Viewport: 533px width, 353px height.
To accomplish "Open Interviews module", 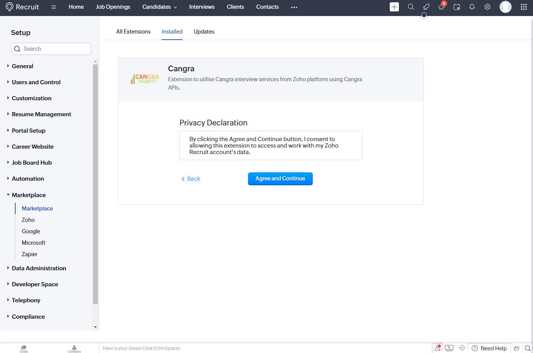I will tap(202, 7).
